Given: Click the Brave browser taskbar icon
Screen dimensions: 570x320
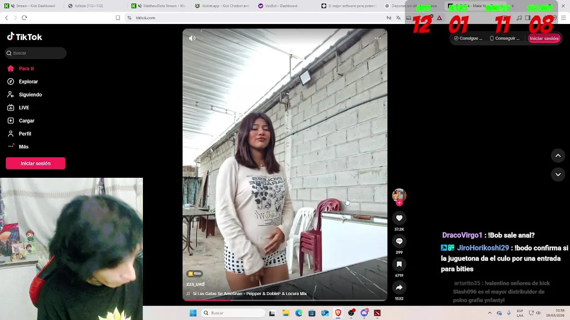Looking at the screenshot, I should coord(338,313).
